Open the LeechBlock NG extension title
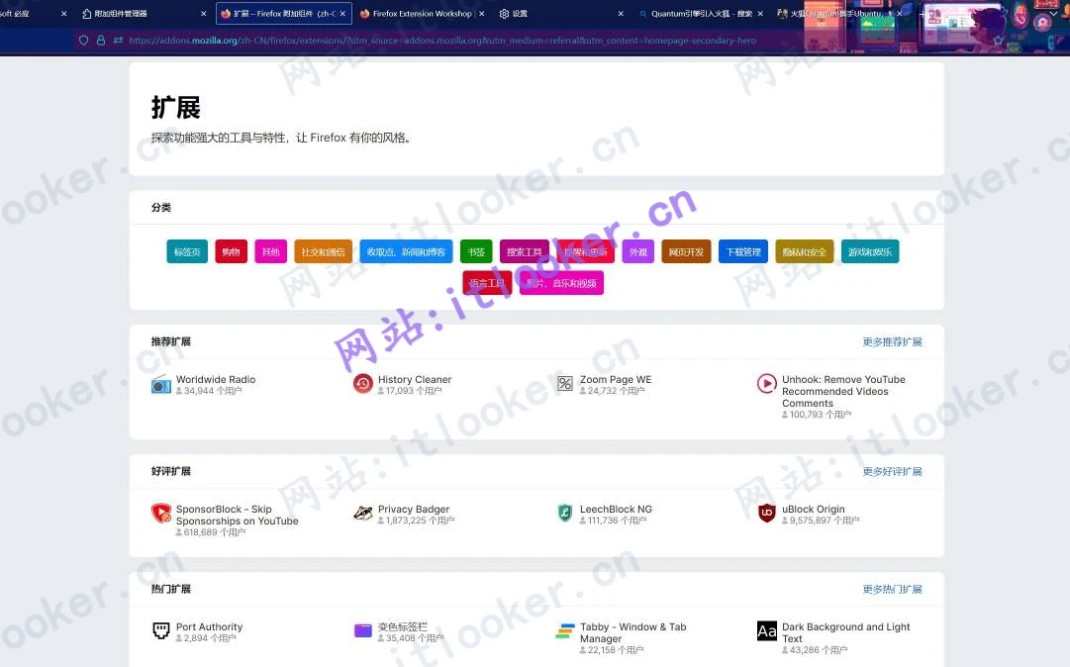The height and width of the screenshot is (667, 1070). pyautogui.click(x=616, y=509)
